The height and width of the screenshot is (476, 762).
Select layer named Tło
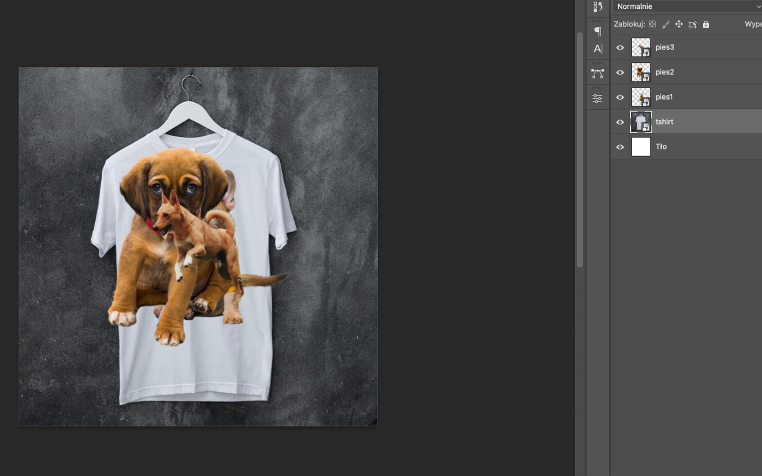click(x=661, y=147)
